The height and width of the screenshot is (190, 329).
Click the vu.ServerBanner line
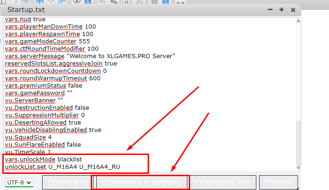tap(34, 101)
